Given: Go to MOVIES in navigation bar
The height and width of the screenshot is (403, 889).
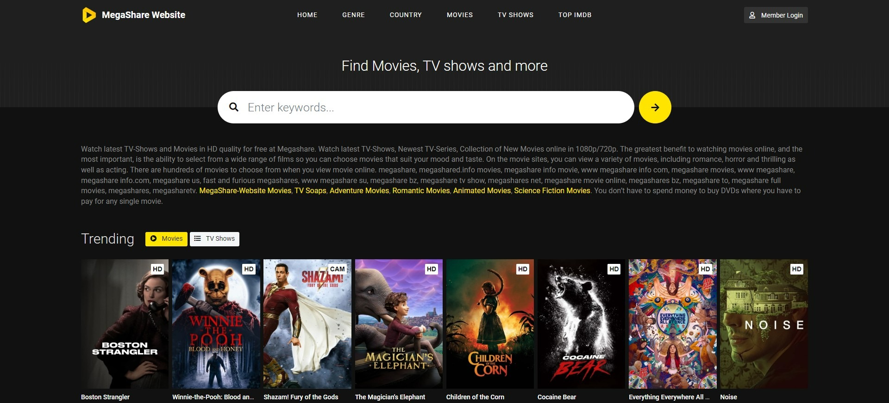Looking at the screenshot, I should click(460, 15).
